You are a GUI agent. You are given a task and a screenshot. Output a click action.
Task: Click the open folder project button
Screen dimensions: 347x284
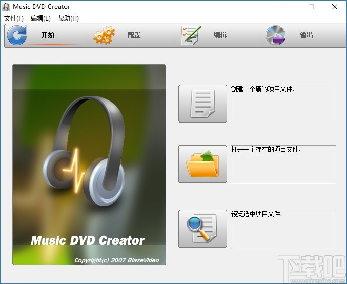click(202, 164)
